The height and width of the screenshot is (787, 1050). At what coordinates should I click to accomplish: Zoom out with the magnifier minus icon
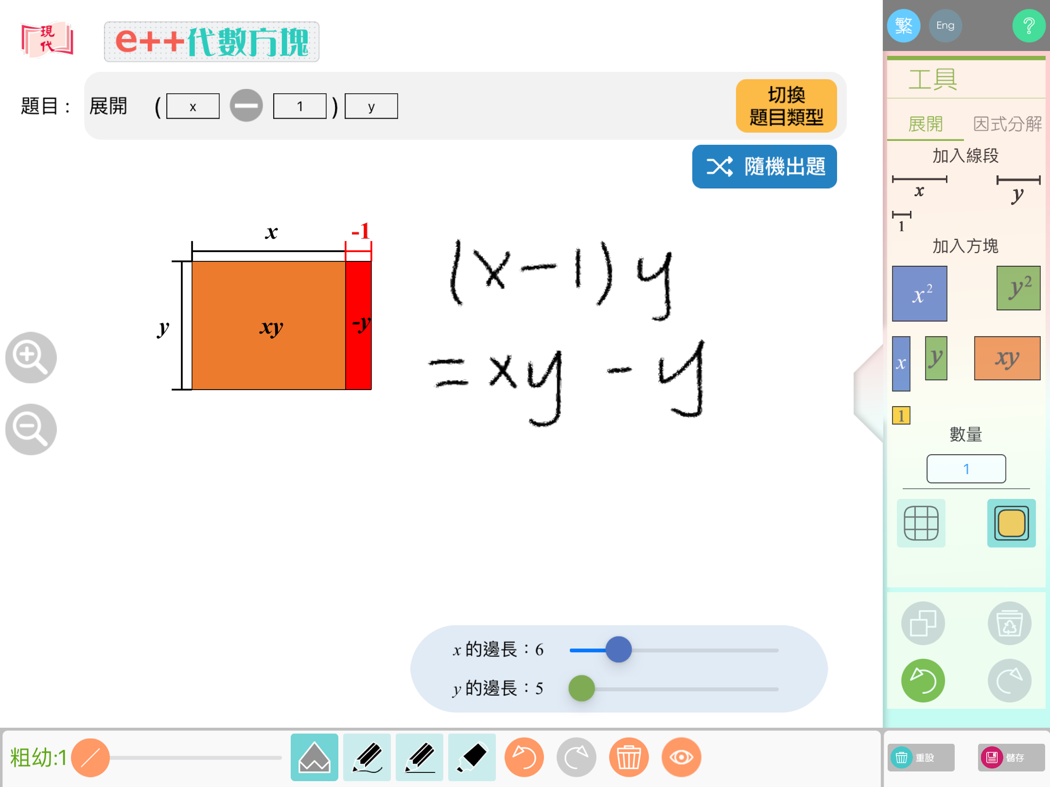pyautogui.click(x=31, y=429)
